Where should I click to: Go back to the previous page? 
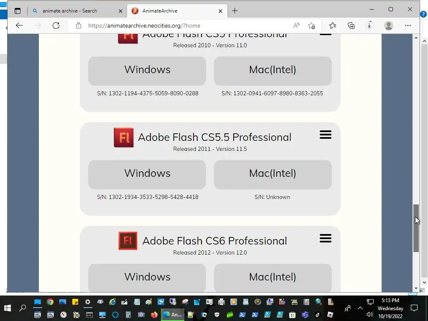(19, 25)
